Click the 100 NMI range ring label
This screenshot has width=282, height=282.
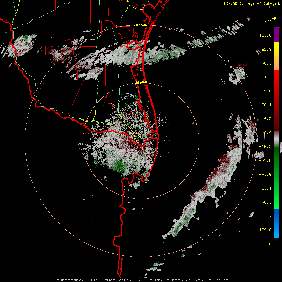click(141, 25)
